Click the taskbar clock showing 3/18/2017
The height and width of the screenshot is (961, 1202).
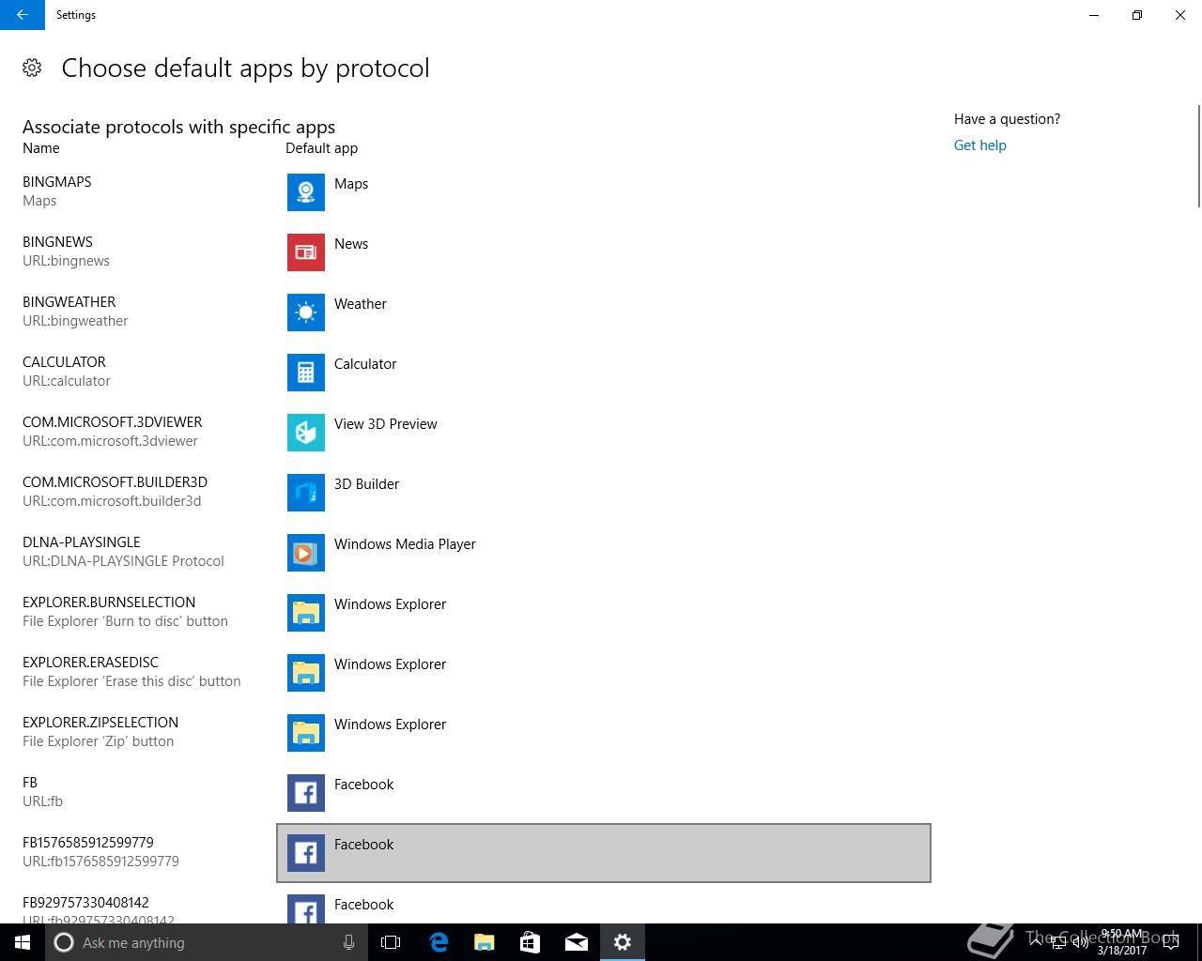pos(1121,942)
